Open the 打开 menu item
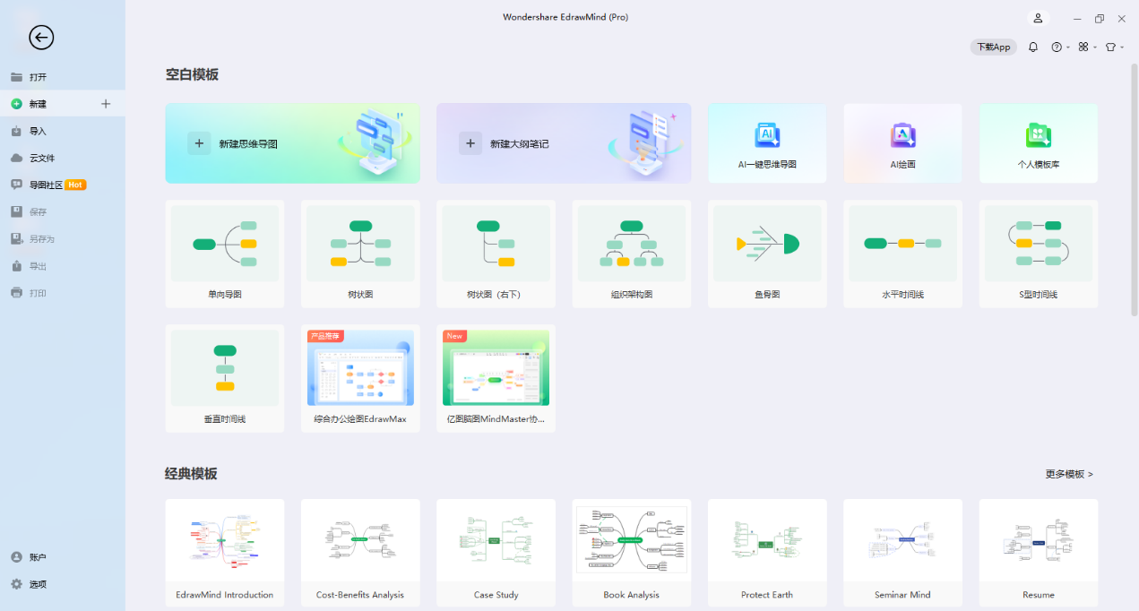 (38, 77)
